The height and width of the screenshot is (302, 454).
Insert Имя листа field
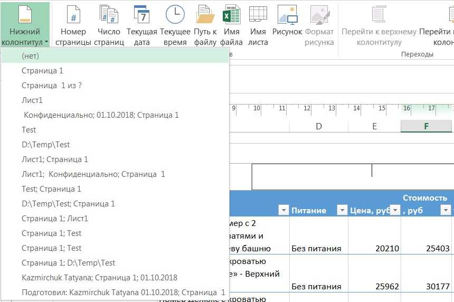[x=258, y=25]
